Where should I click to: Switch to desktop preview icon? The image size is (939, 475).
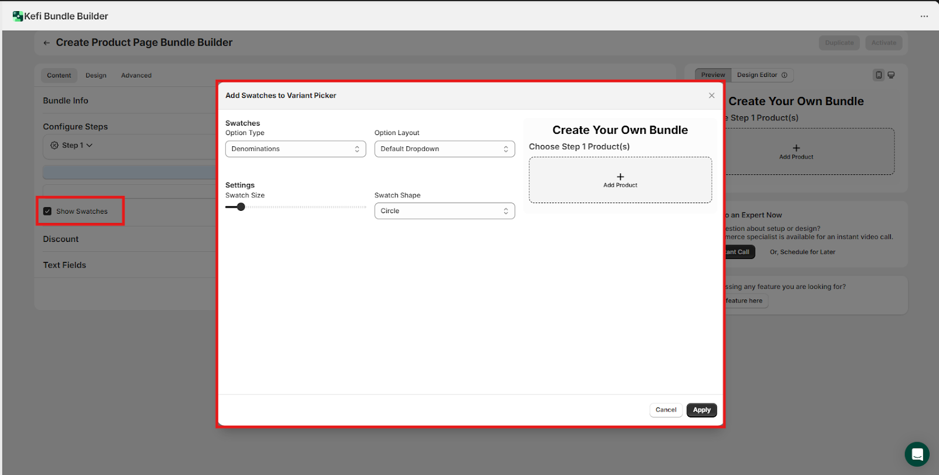[891, 75]
